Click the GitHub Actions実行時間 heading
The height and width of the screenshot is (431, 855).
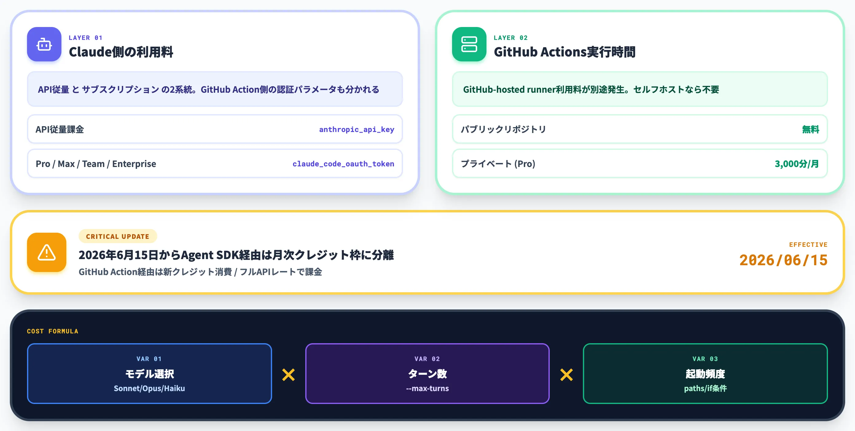pos(564,52)
